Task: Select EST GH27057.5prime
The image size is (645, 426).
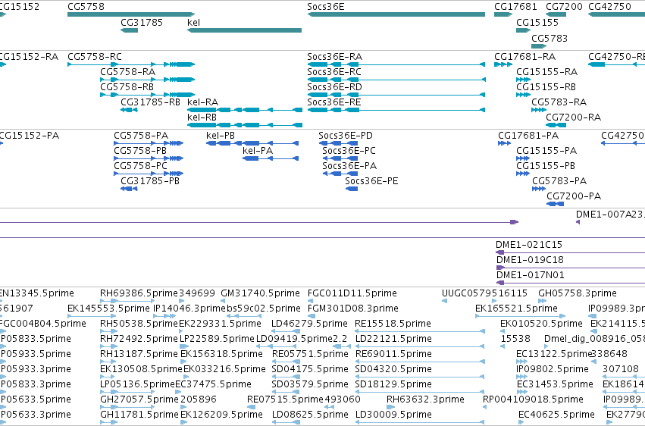Action: [x=127, y=408]
